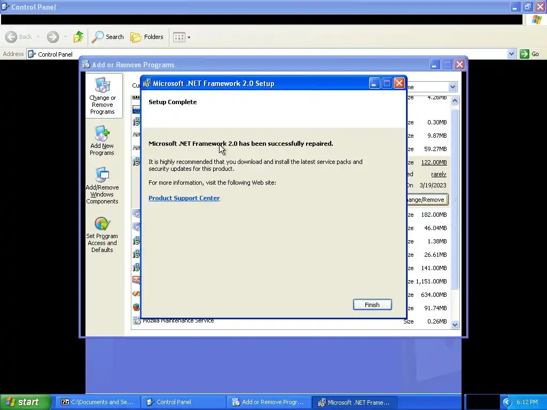Switch to Control Panel taskbar button
The height and width of the screenshot is (410, 547).
(183, 403)
